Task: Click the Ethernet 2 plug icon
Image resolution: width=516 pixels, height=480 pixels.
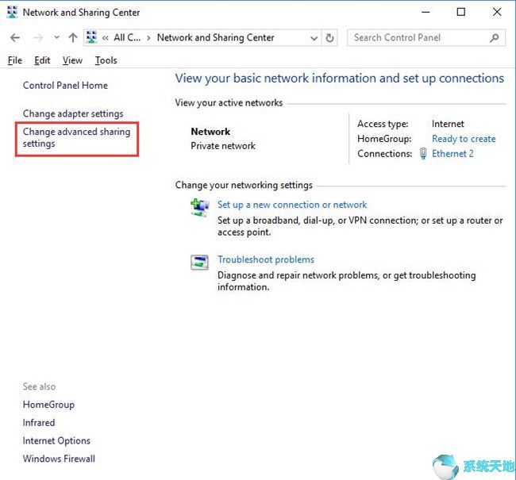Action: click(x=423, y=154)
